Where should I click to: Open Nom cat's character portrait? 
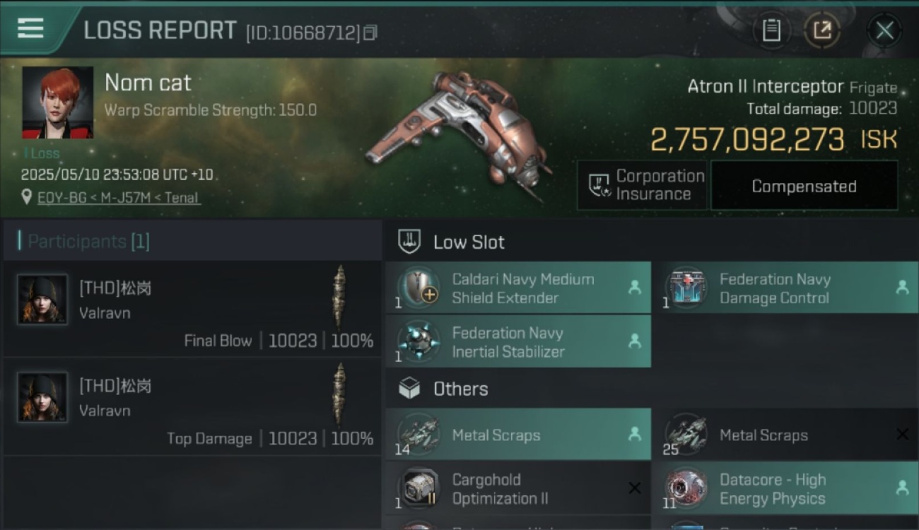[x=57, y=103]
